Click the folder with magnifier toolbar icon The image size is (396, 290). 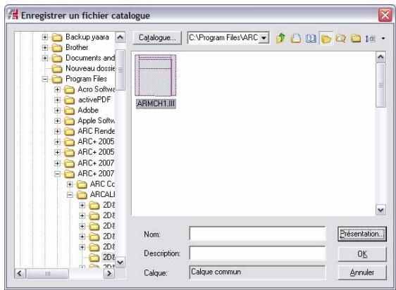[x=341, y=39]
